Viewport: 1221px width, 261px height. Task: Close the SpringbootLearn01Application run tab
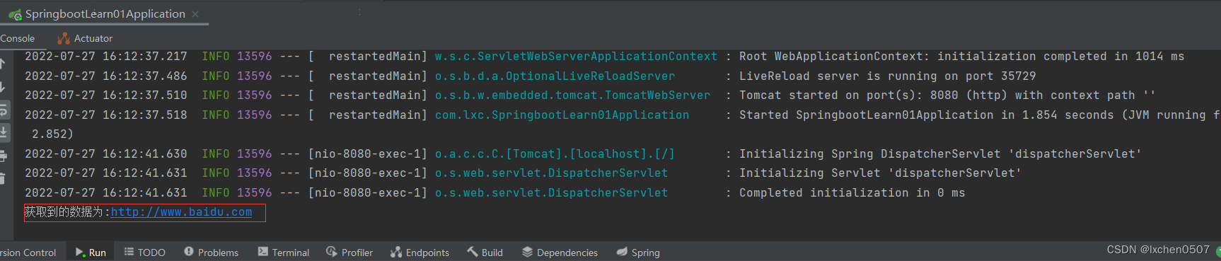tap(195, 14)
